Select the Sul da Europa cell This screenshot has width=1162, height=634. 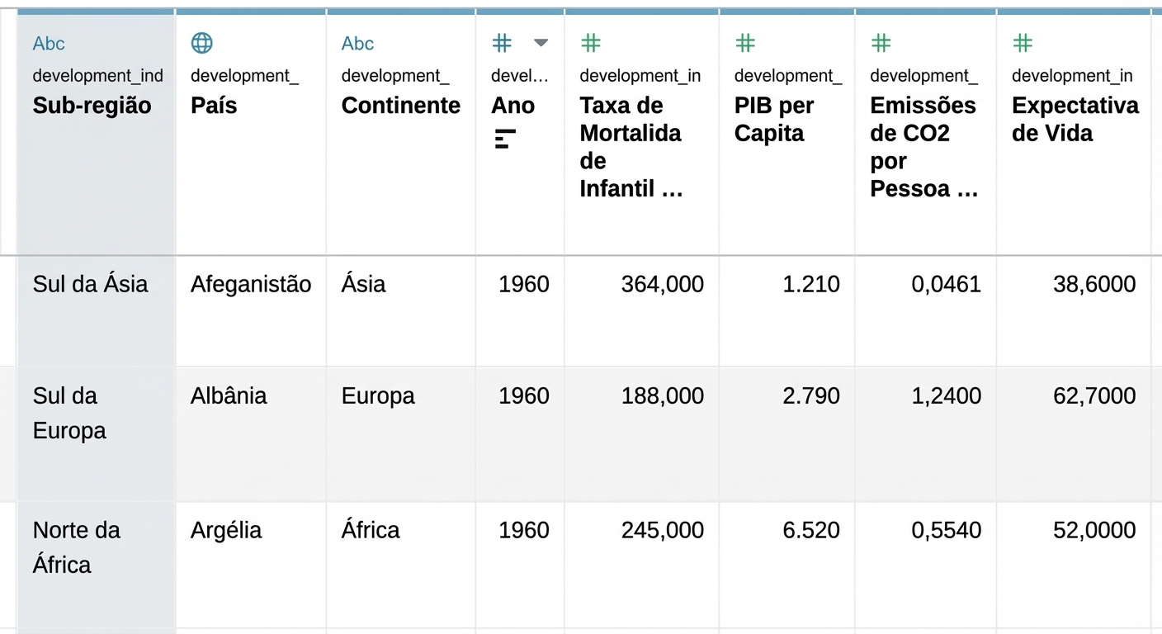coord(69,413)
